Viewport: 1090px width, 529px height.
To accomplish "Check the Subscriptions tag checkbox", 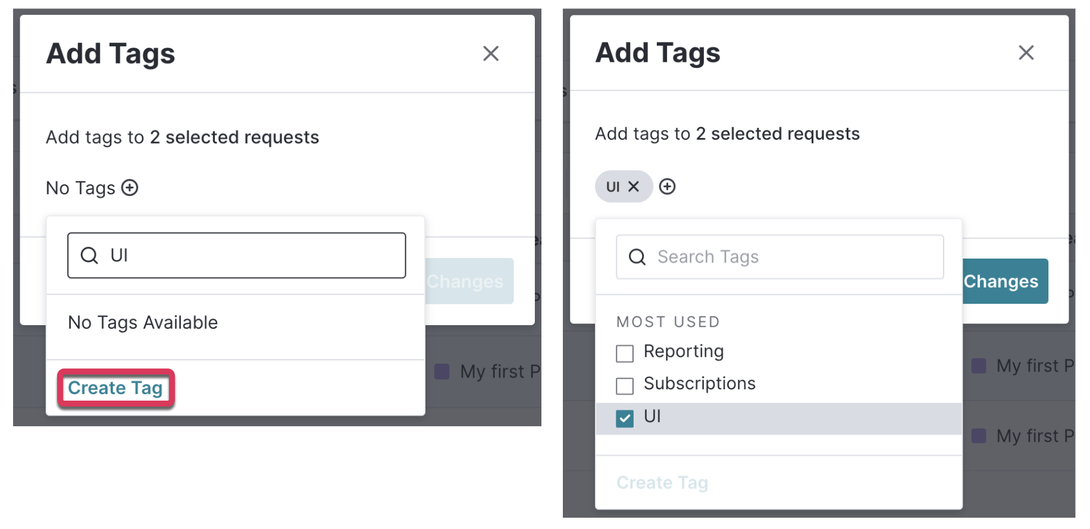I will click(x=625, y=386).
